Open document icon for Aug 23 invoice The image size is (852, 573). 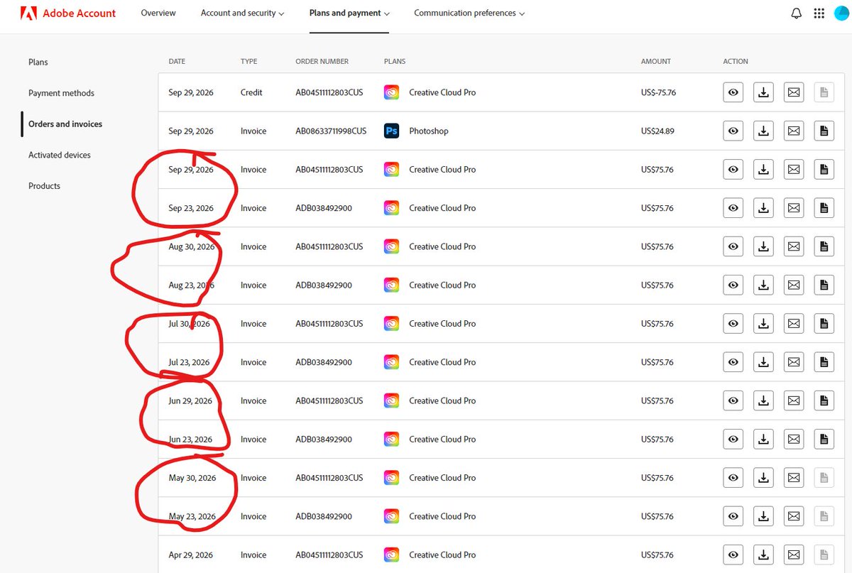(x=824, y=285)
